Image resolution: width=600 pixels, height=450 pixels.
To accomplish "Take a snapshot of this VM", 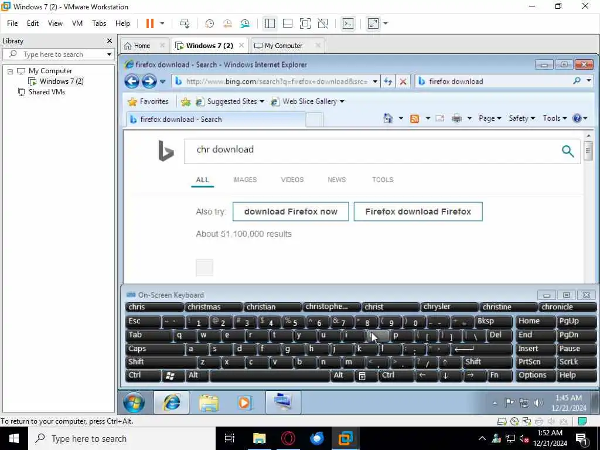I will [x=209, y=23].
